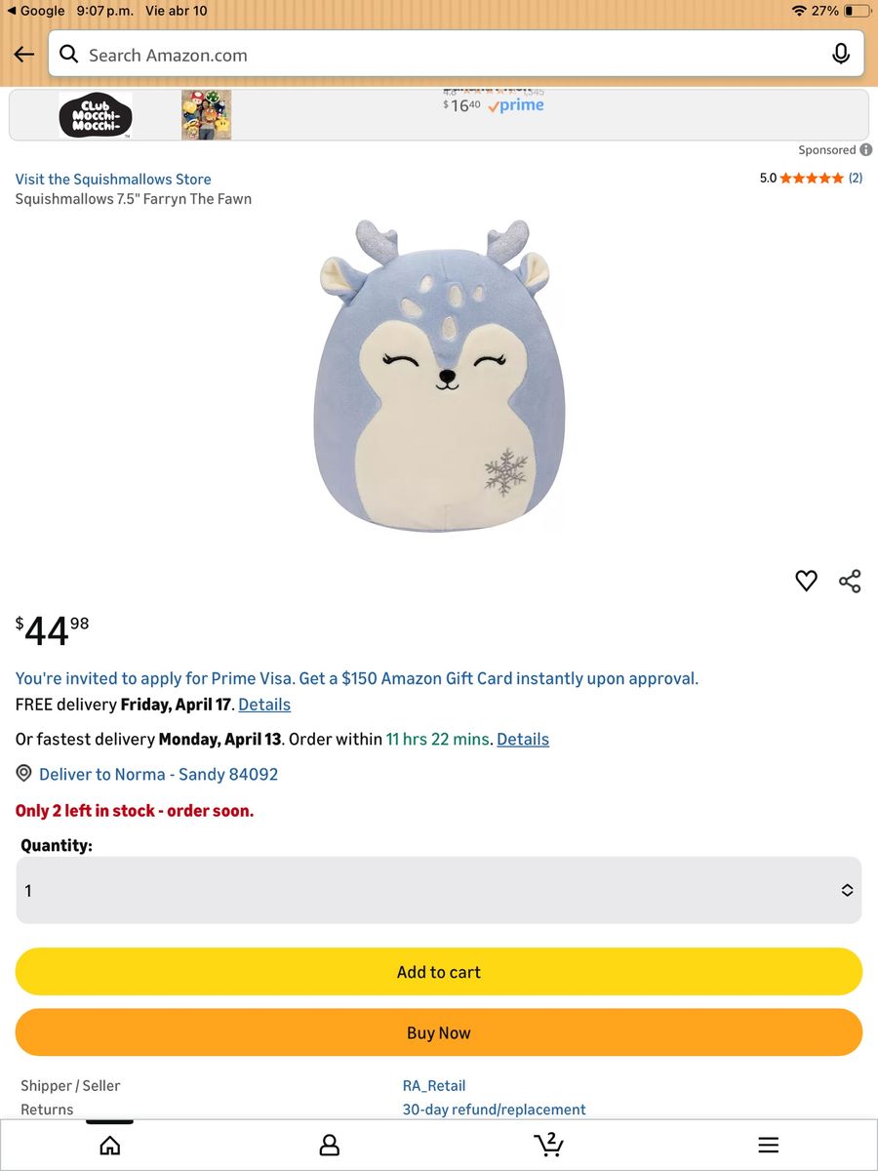Viewport: 878px width, 1171px height.
Task: Open the 5.0 star ratings reviews
Action: point(811,178)
